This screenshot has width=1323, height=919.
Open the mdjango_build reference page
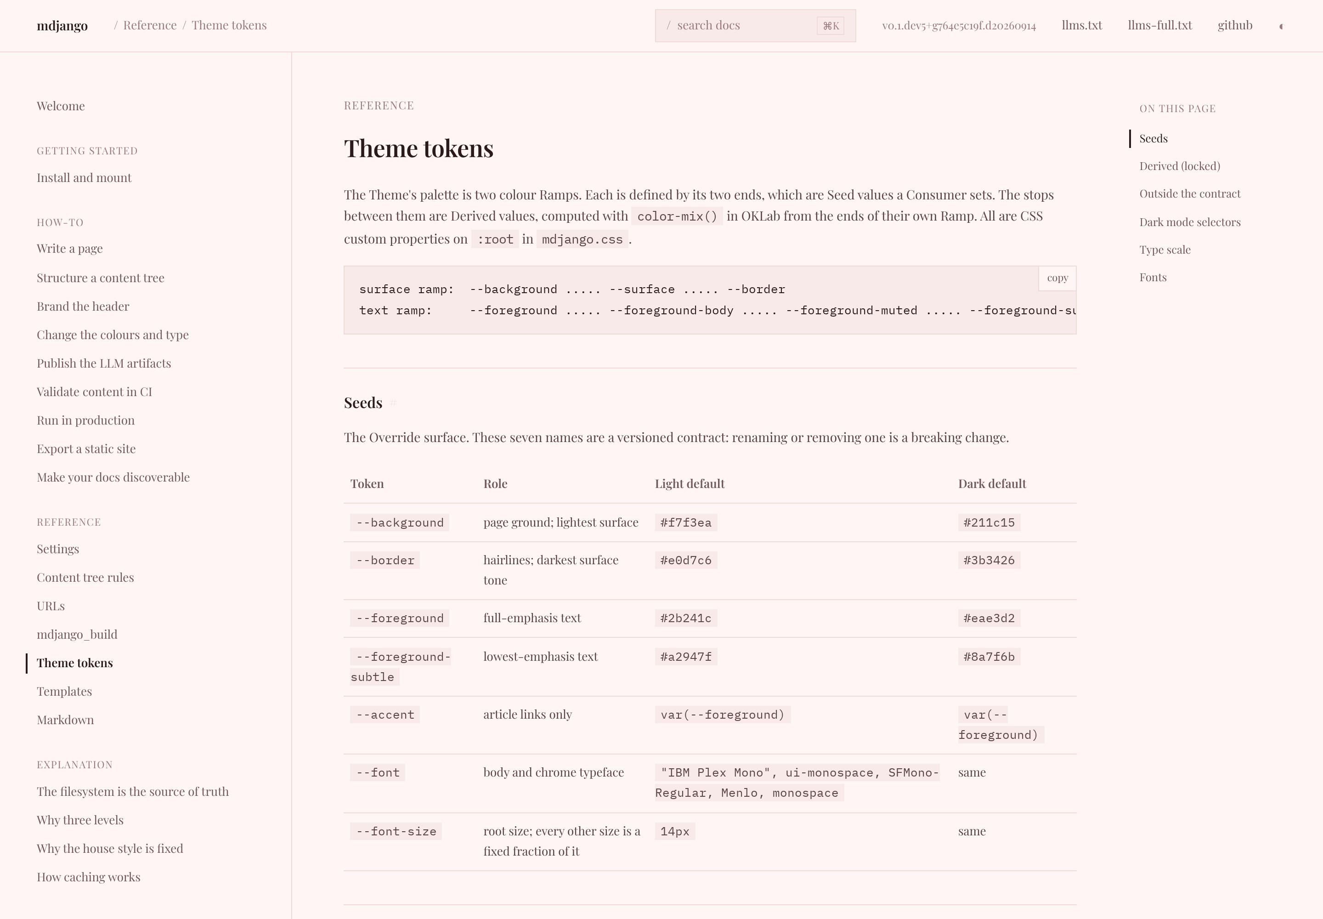pos(77,635)
